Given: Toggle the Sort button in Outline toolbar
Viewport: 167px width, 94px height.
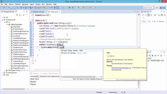Looking at the screenshot, I should click(150, 56).
